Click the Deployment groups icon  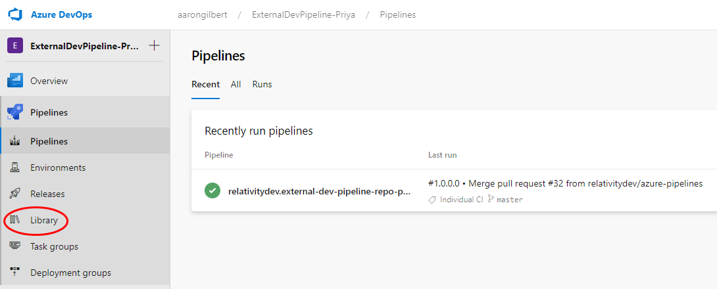click(x=15, y=273)
